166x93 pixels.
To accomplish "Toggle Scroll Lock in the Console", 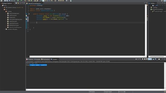I will point(145,59).
